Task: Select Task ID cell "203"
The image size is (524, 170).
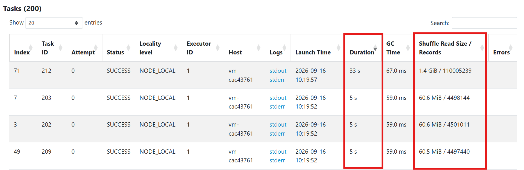Action: [46, 98]
